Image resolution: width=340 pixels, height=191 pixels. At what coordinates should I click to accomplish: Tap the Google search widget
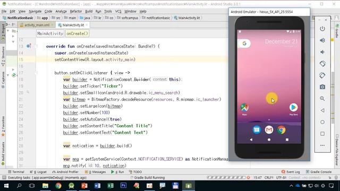(244, 44)
